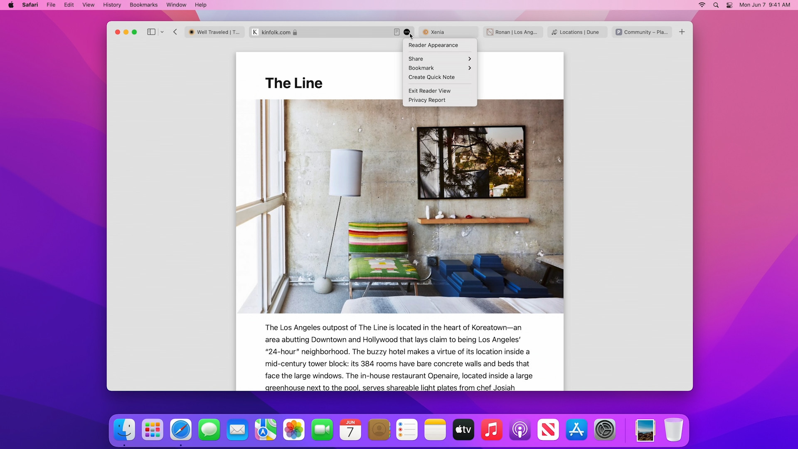The image size is (798, 449).
Task: Open the History menu
Action: (x=111, y=5)
